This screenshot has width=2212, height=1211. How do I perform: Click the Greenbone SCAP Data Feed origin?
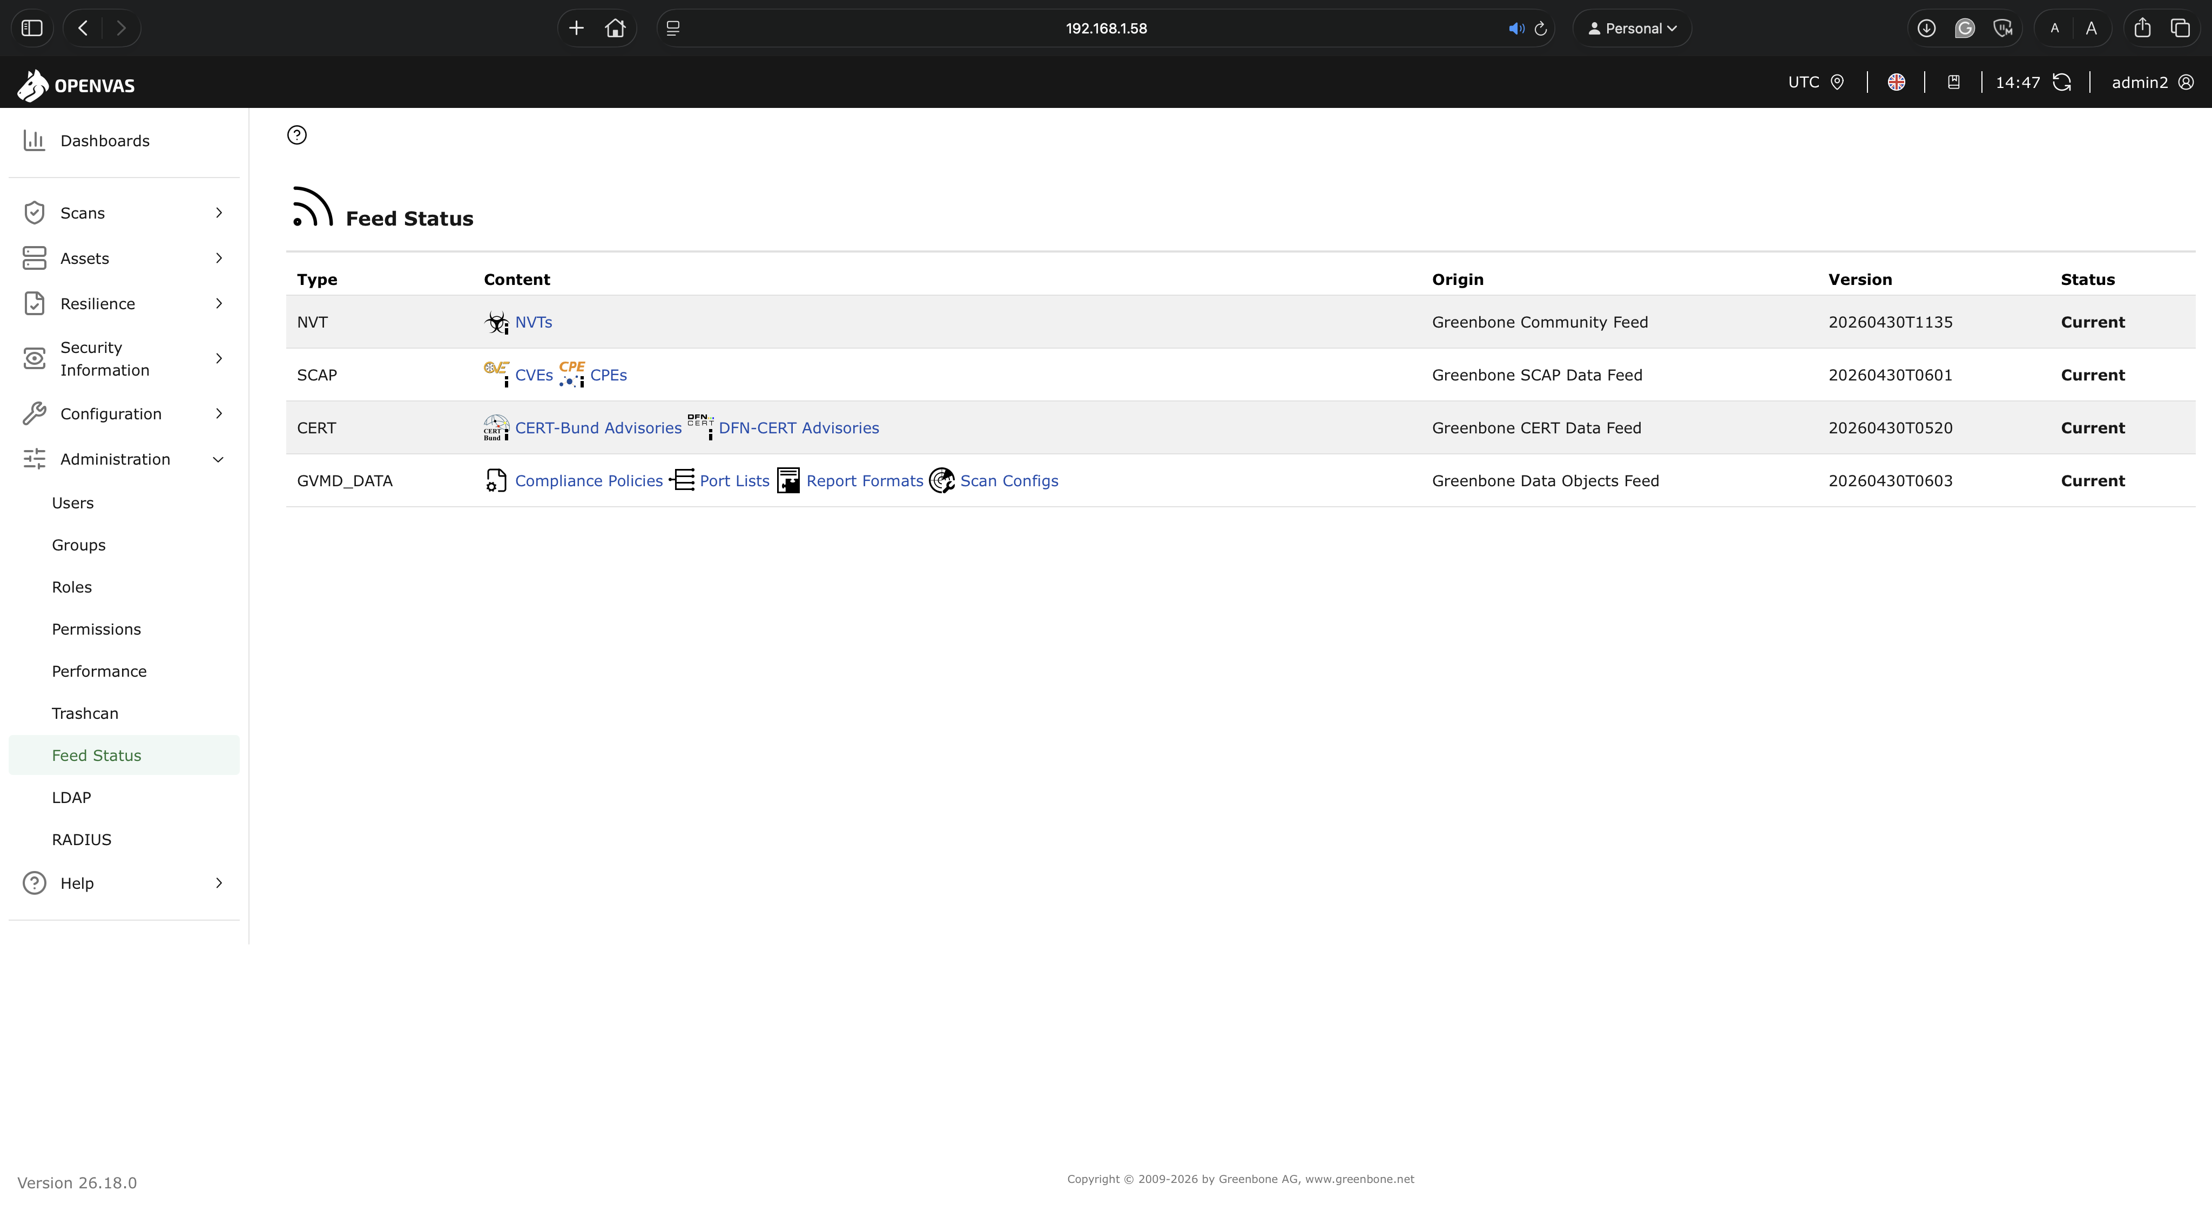pyautogui.click(x=1537, y=375)
